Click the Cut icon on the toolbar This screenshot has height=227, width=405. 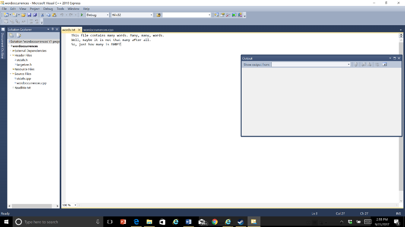click(x=42, y=15)
